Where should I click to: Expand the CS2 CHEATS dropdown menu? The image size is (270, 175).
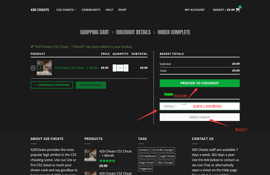click(66, 10)
